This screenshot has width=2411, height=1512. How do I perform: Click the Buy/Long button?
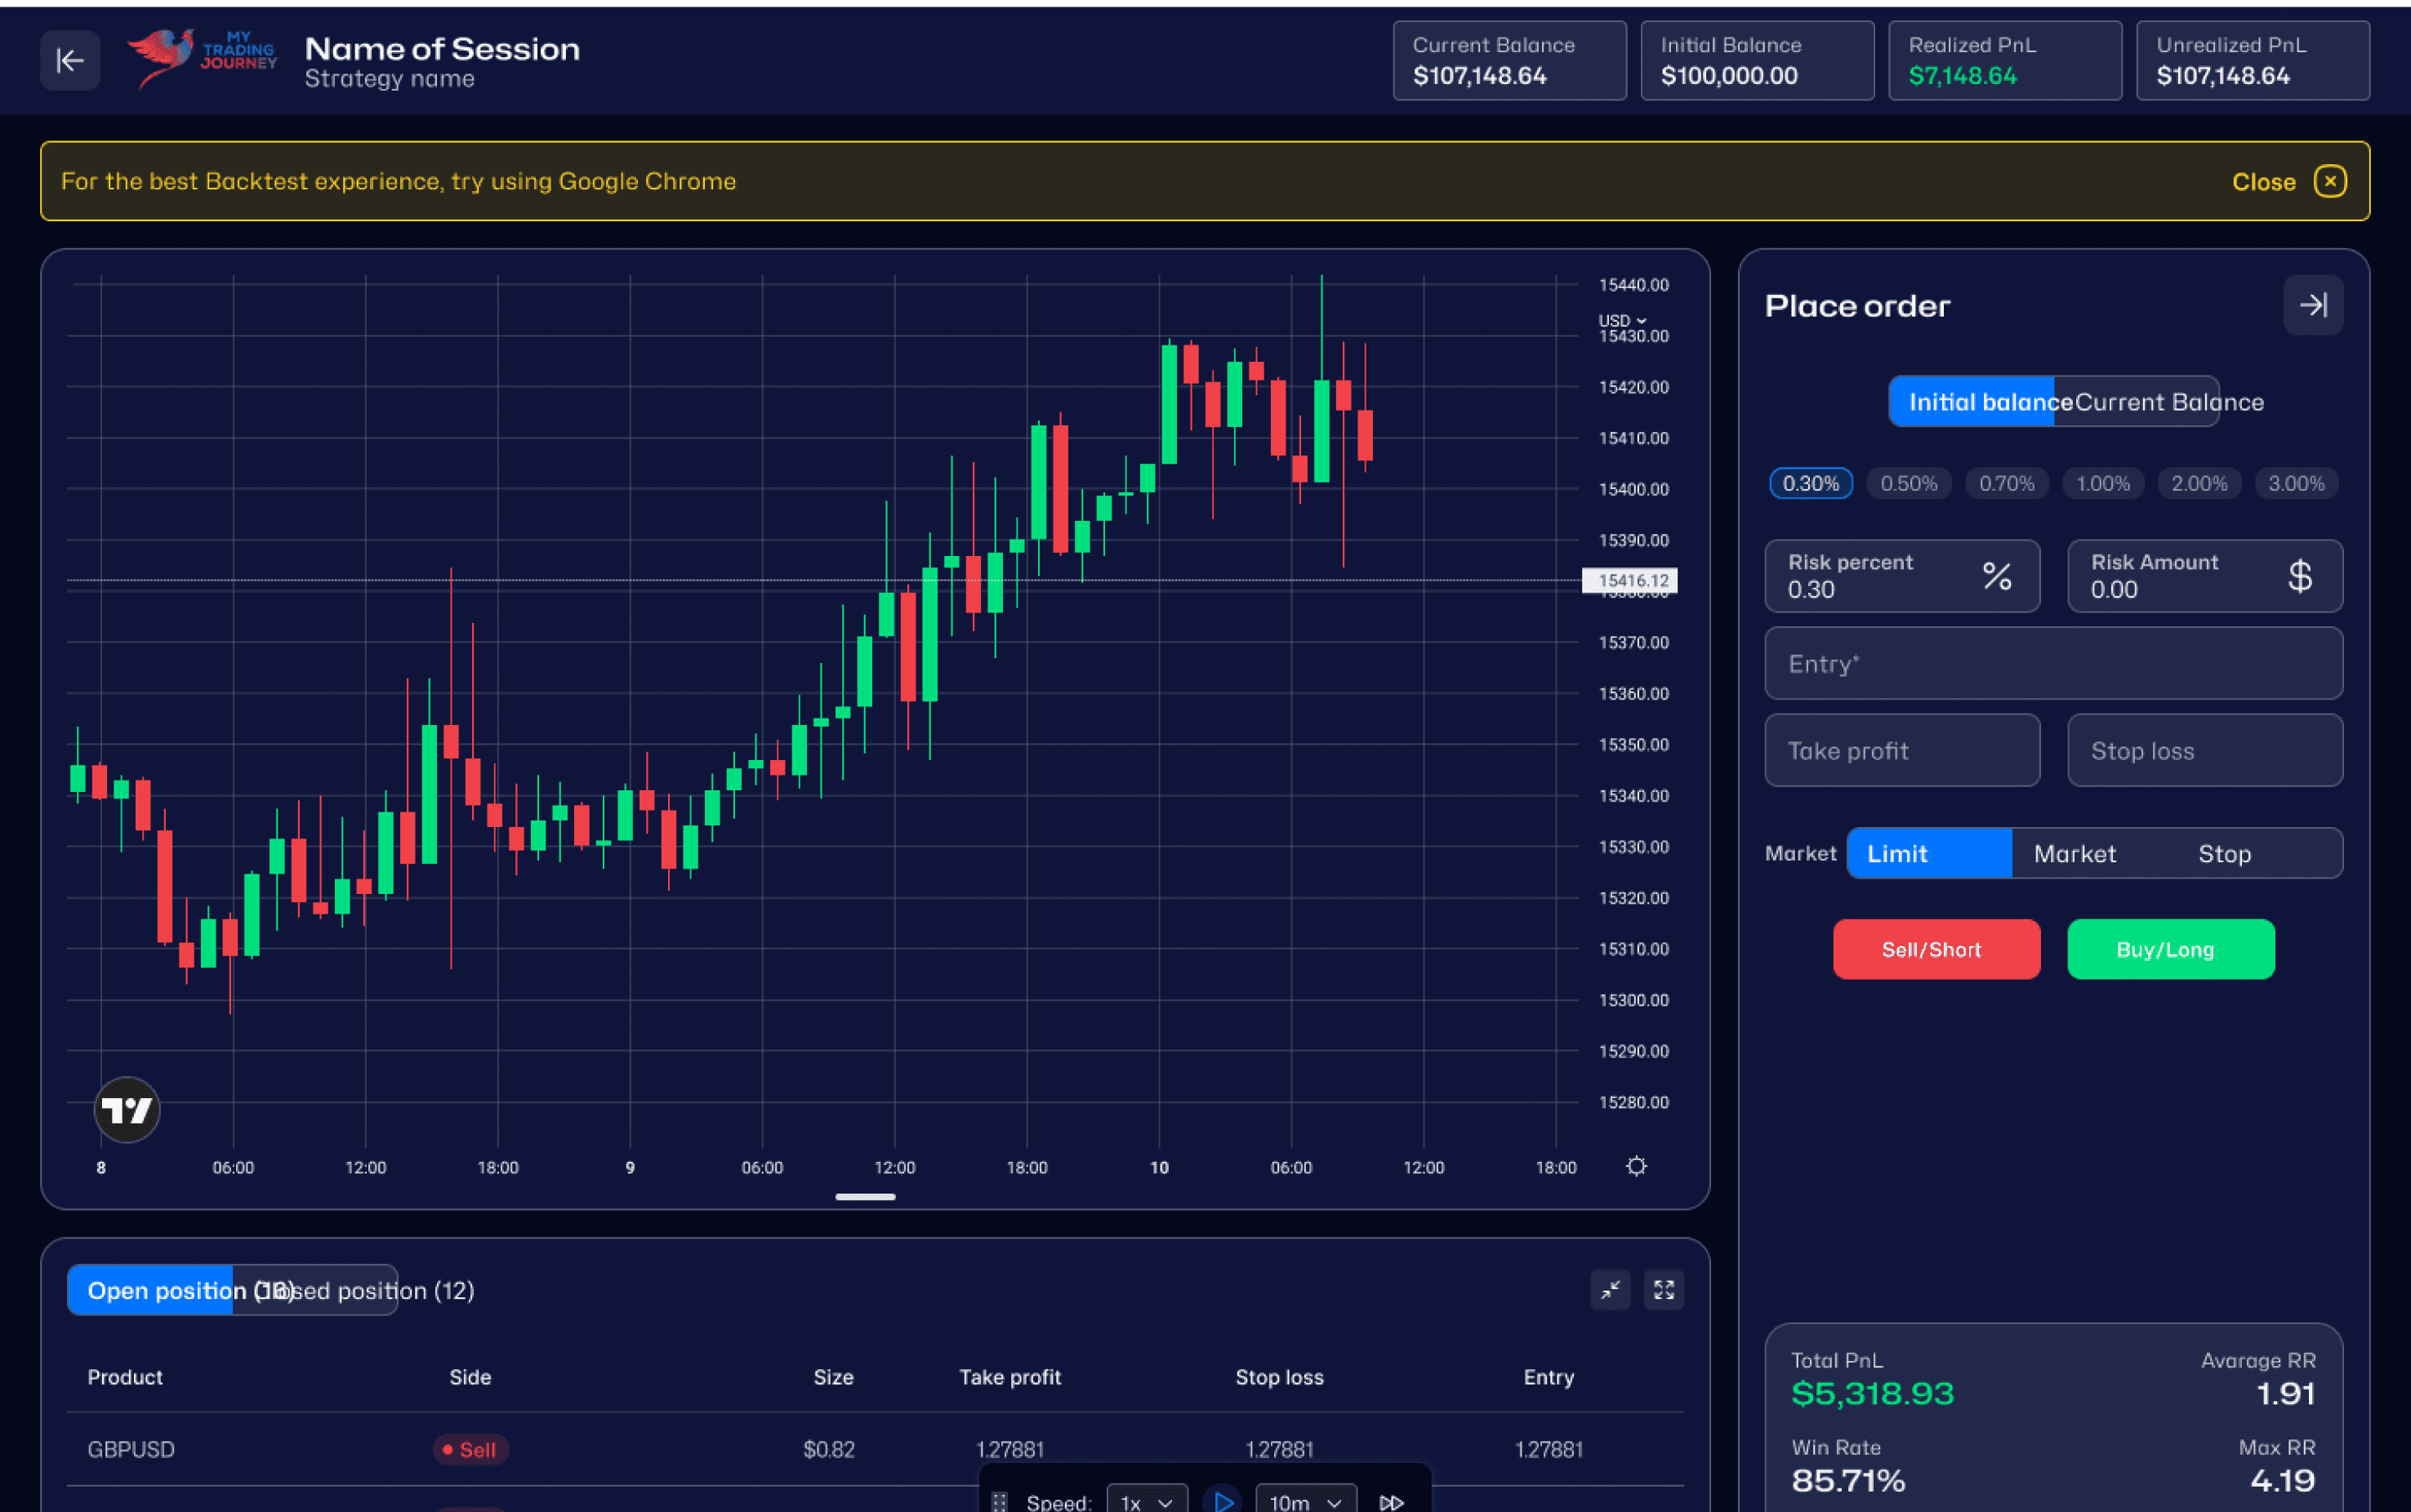(x=2171, y=949)
